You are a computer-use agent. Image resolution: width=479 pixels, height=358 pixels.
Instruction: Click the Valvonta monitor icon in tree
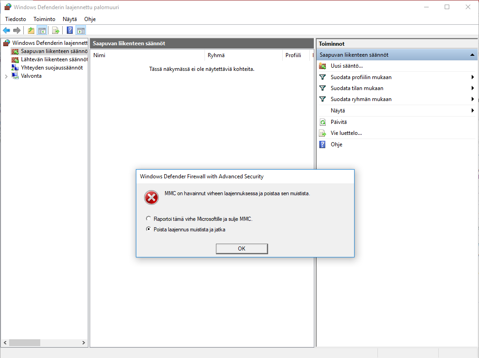(15, 76)
